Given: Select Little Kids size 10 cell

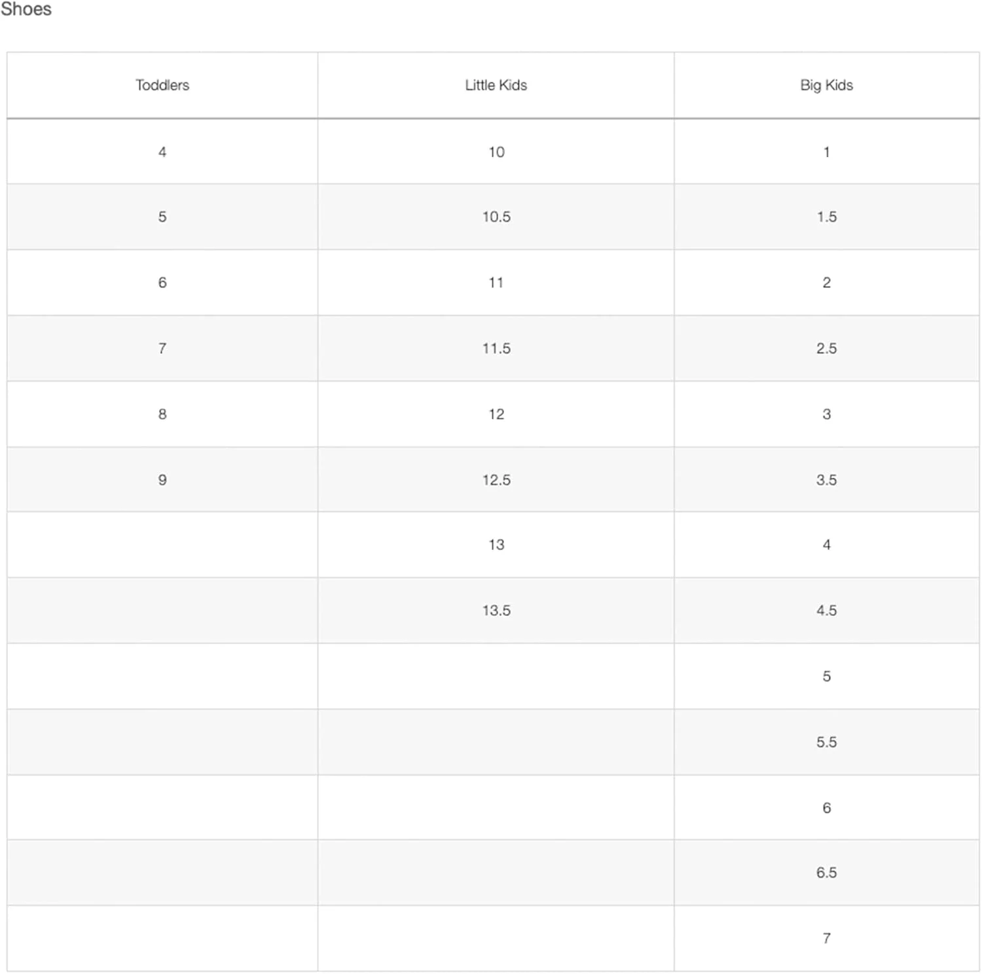Looking at the screenshot, I should tap(496, 152).
